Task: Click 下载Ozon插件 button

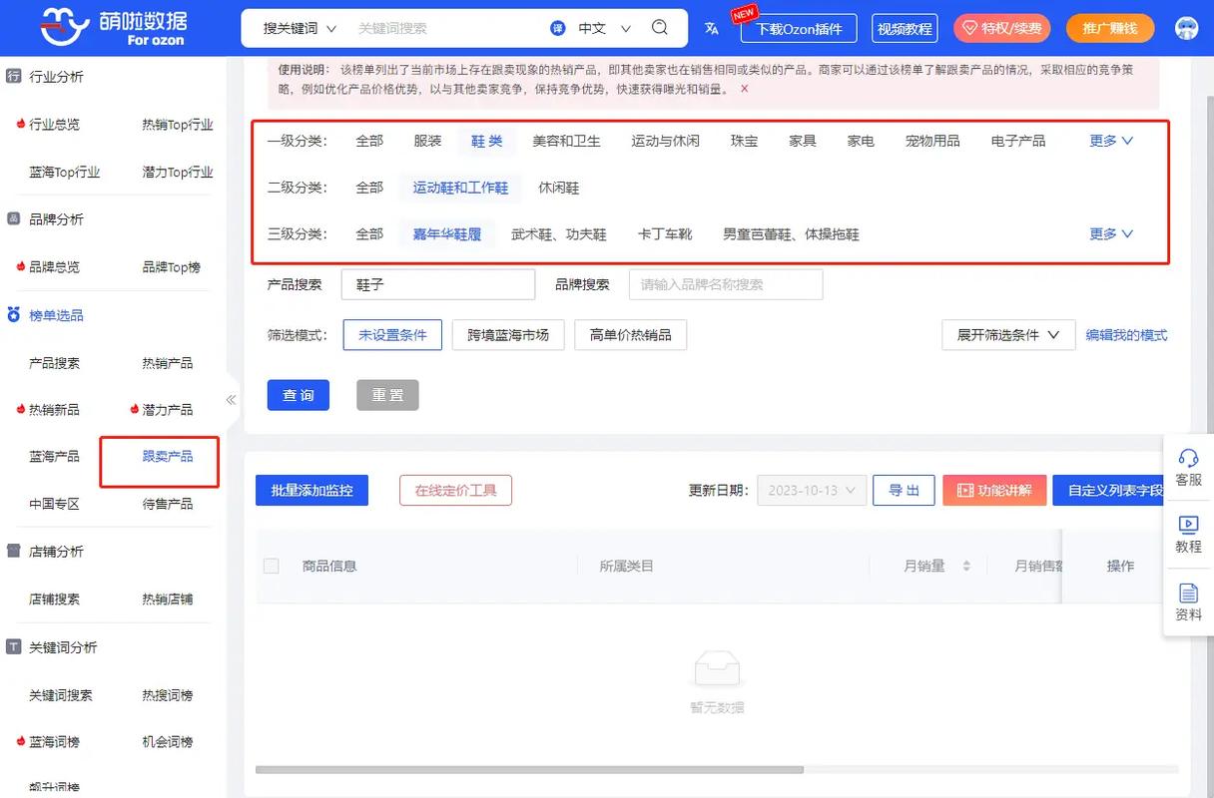Action: point(800,28)
